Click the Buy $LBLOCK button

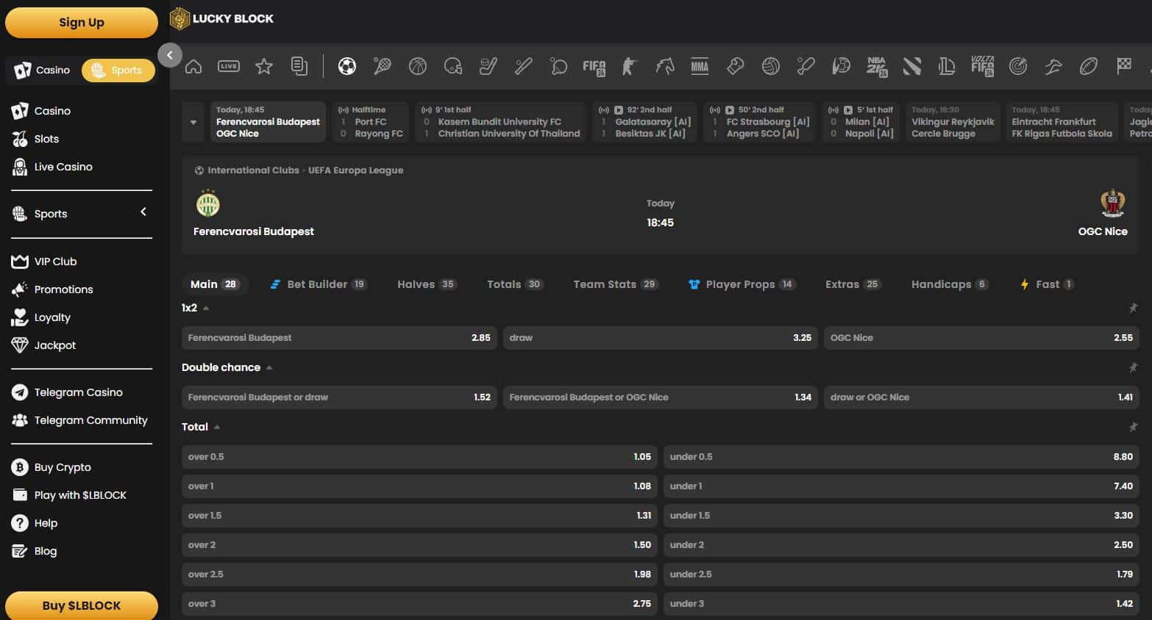(x=82, y=605)
